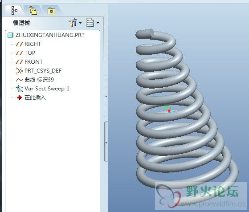This screenshot has height=212, width=249.
Task: Expand the settings tools dropdown arrow
Action: click(81, 23)
